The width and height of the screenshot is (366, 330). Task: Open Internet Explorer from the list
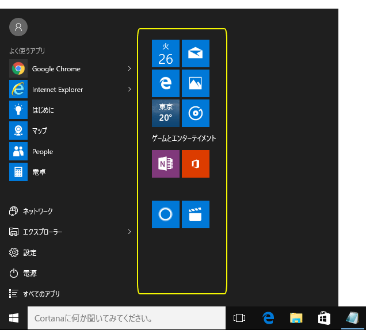tap(70, 89)
